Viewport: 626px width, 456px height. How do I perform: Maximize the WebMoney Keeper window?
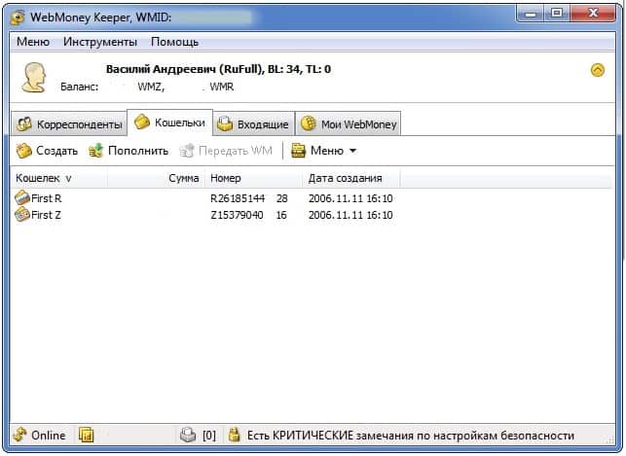click(x=557, y=14)
